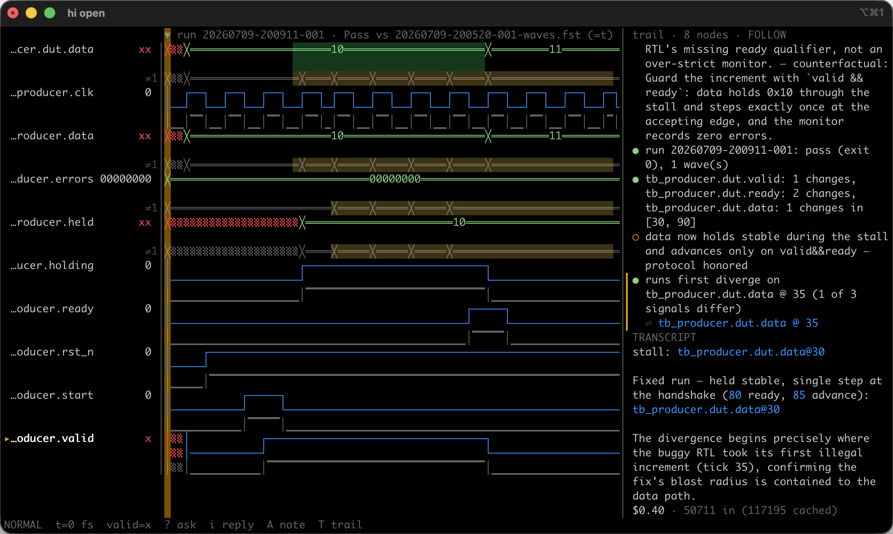Click value 00000000 on errors waveform
893x534 pixels.
(x=395, y=179)
